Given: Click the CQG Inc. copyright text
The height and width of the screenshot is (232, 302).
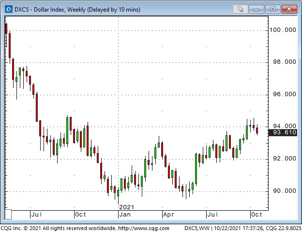Looking at the screenshot, I should coord(59,228).
